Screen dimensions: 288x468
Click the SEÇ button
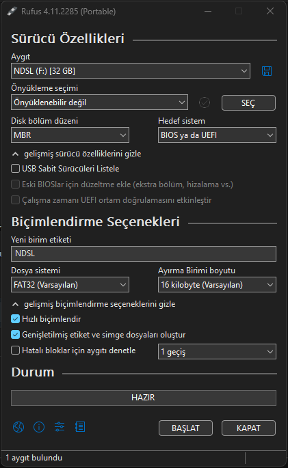point(248,103)
